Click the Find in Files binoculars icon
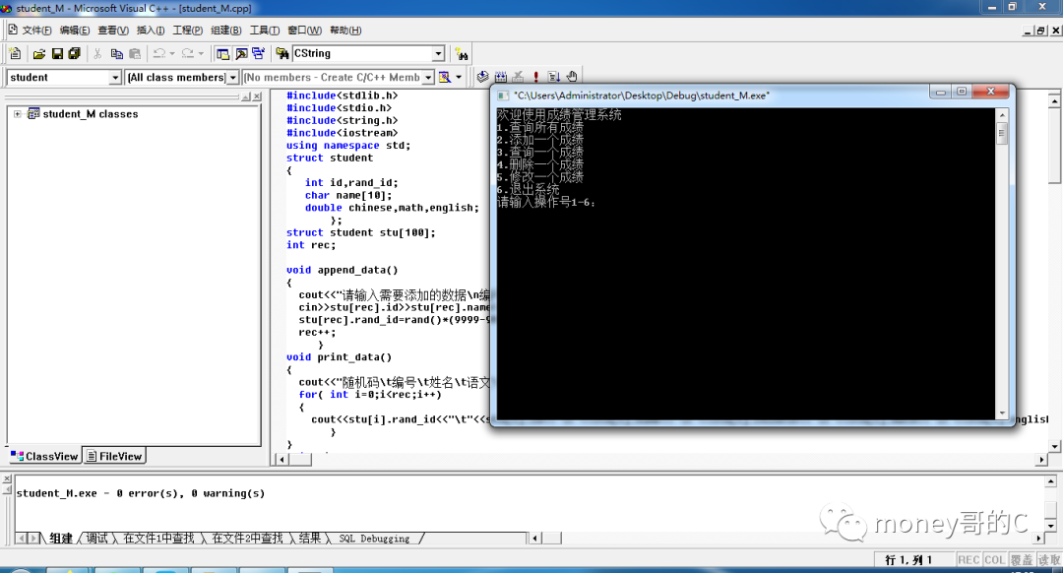 tap(282, 53)
